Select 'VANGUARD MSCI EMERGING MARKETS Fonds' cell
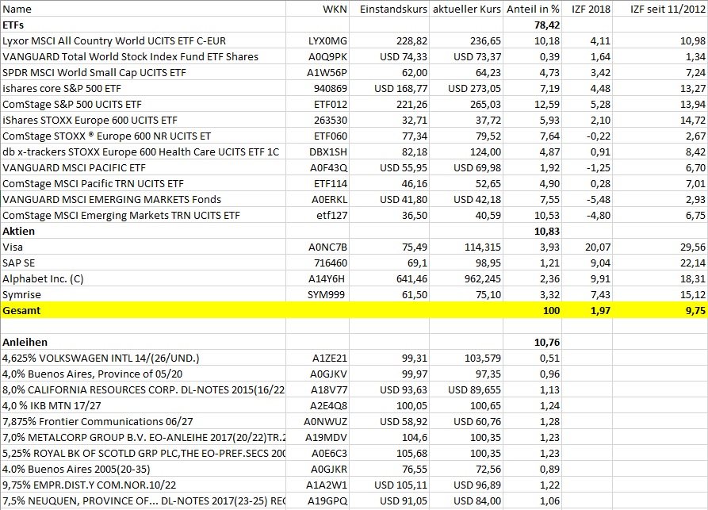The image size is (708, 510). coord(143,199)
